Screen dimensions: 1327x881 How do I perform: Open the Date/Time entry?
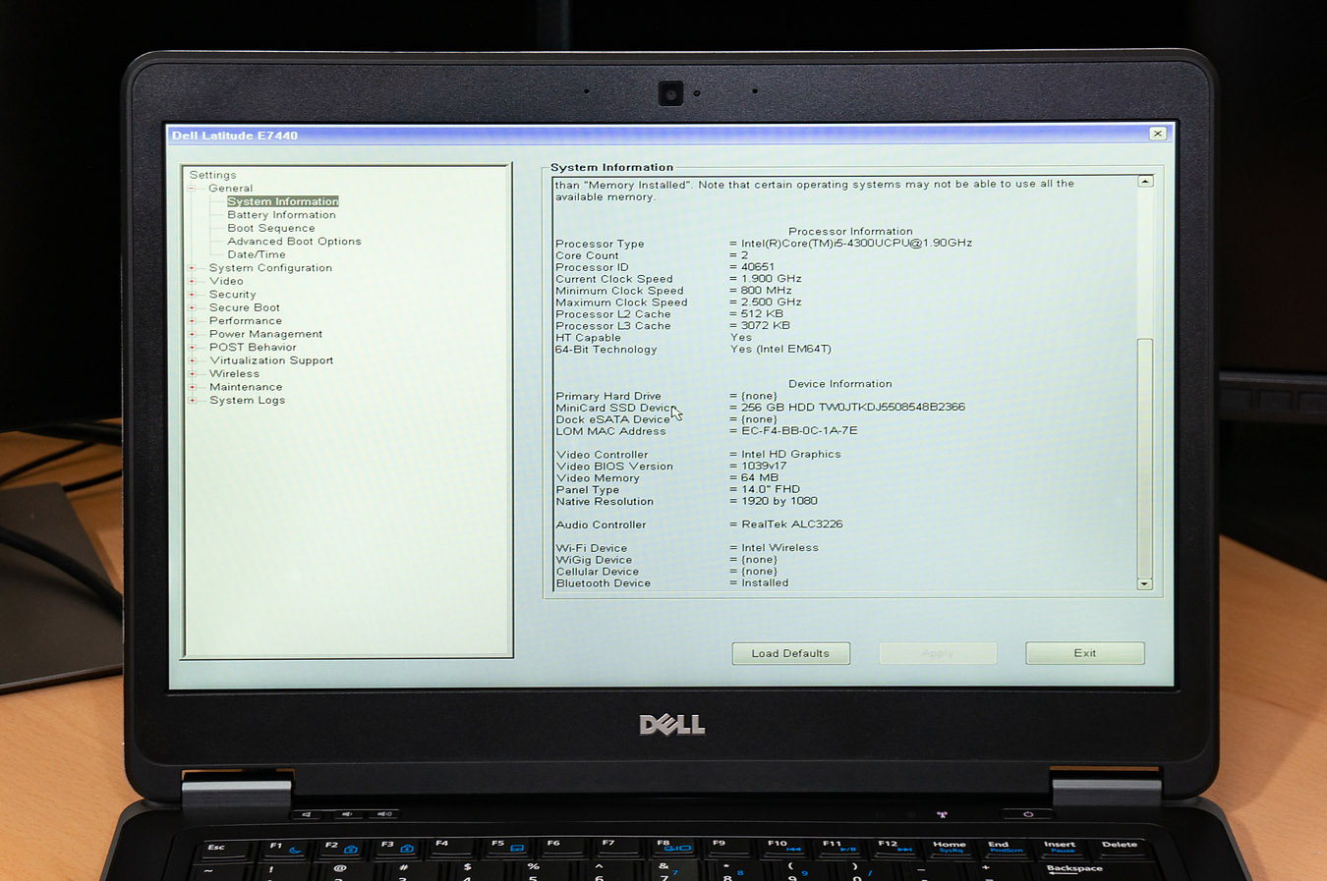(x=257, y=254)
